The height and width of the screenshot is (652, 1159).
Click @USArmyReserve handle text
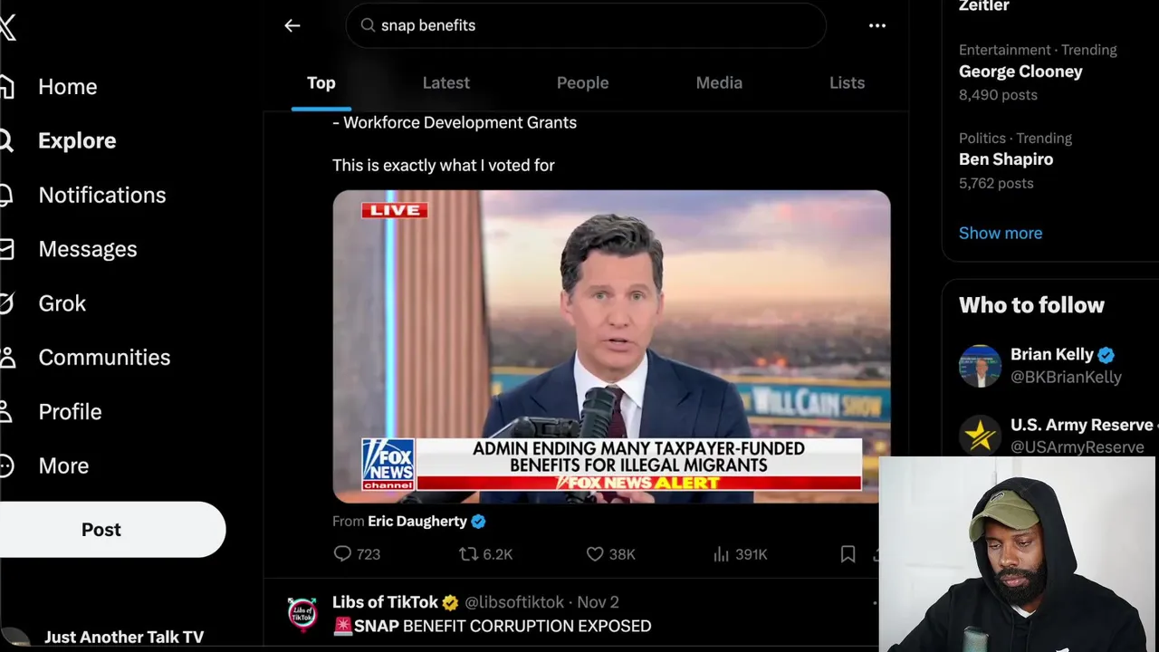(x=1078, y=447)
